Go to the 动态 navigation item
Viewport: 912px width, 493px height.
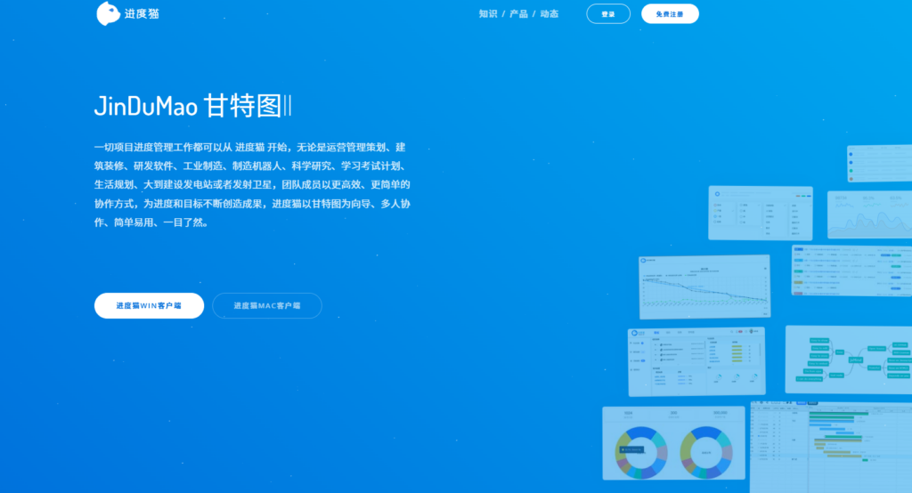pos(550,14)
